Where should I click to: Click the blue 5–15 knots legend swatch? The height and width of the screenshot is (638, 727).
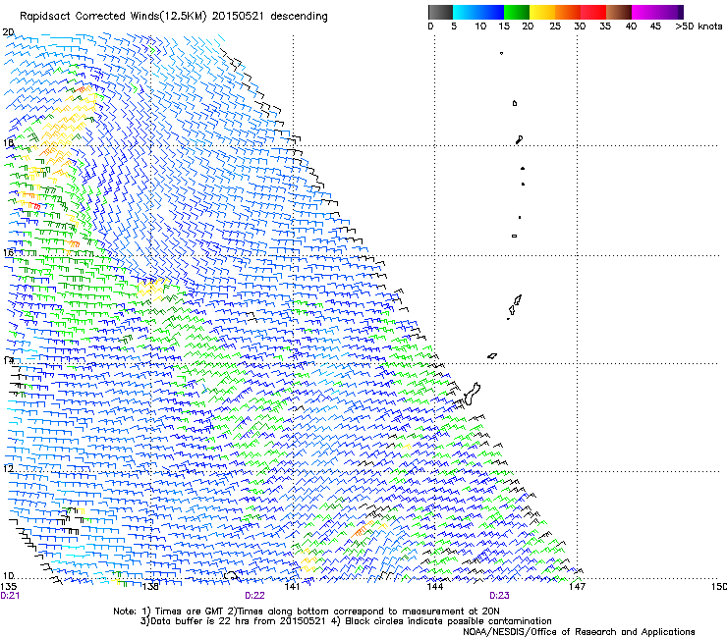click(x=478, y=12)
